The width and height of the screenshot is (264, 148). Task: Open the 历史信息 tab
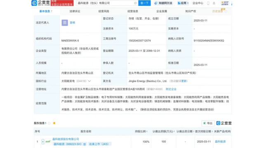pos(217,11)
